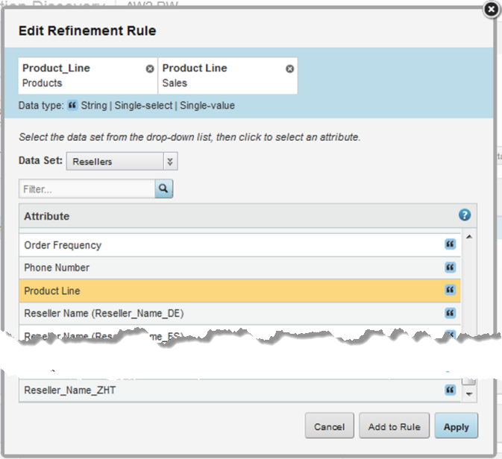Click the Apply button
The height and width of the screenshot is (459, 502).
[456, 425]
